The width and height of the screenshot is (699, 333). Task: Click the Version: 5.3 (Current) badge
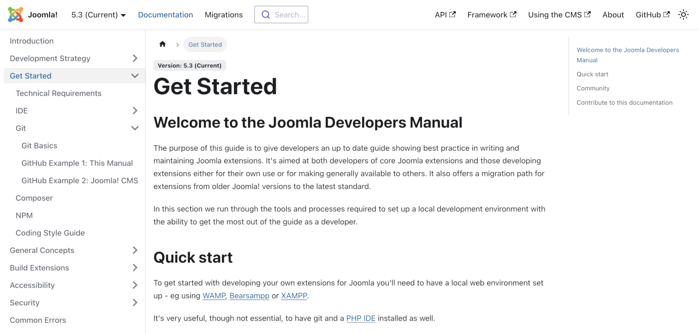click(190, 65)
